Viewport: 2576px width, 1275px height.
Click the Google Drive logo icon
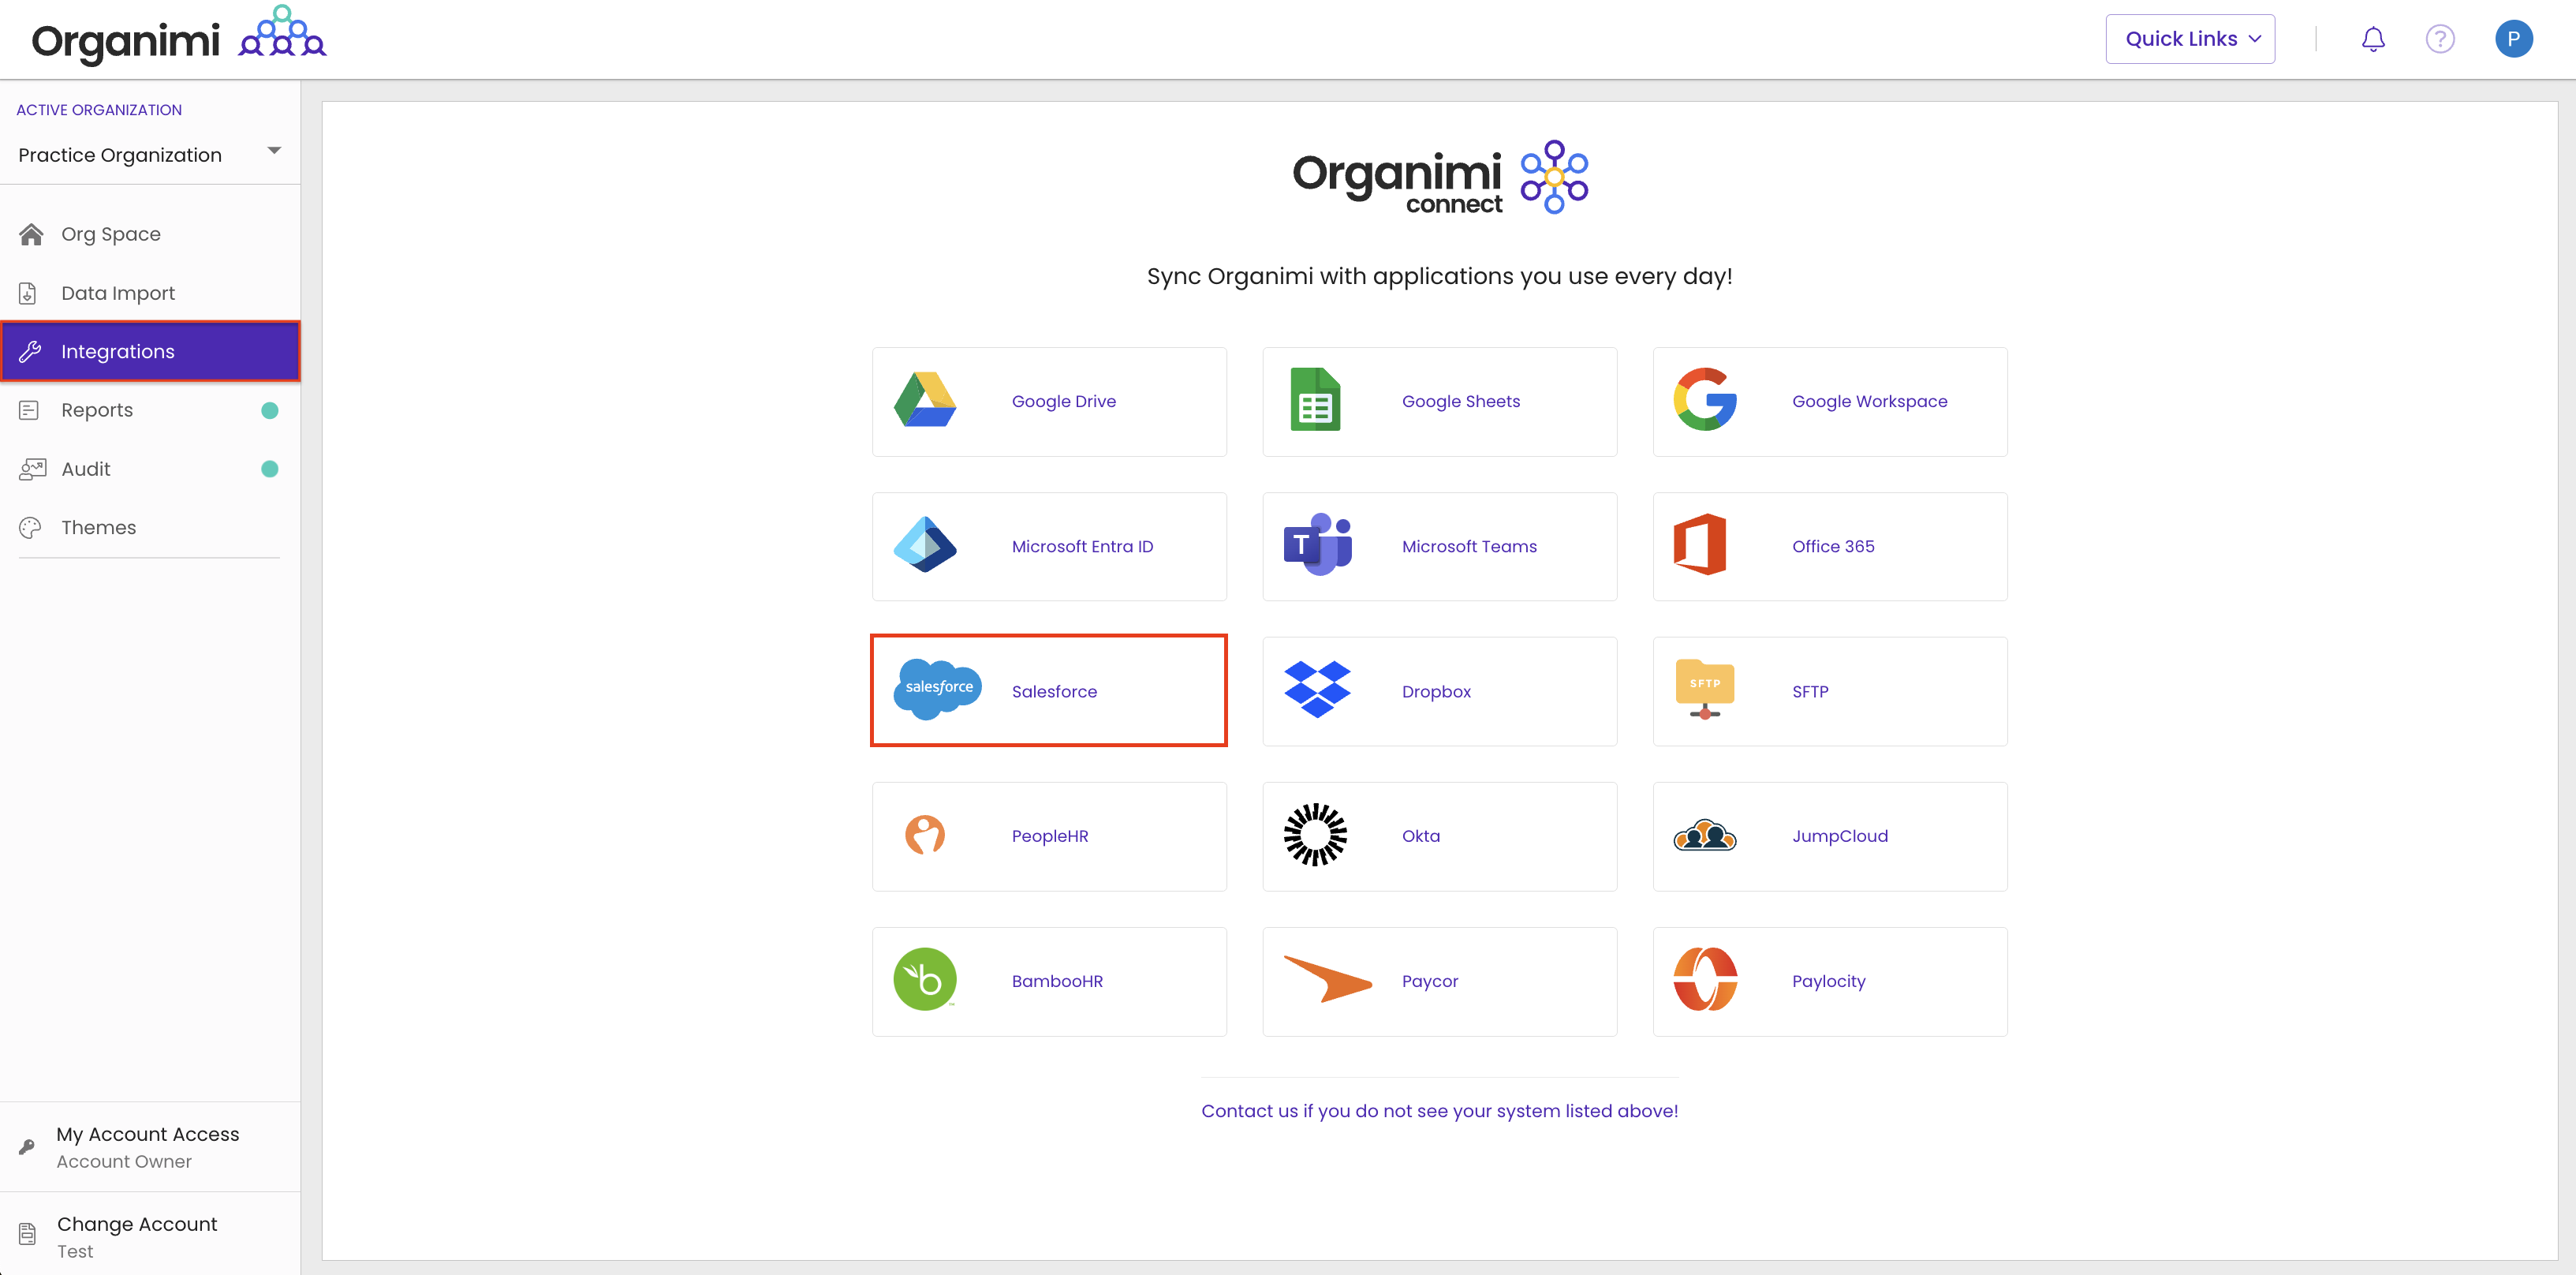tap(924, 401)
